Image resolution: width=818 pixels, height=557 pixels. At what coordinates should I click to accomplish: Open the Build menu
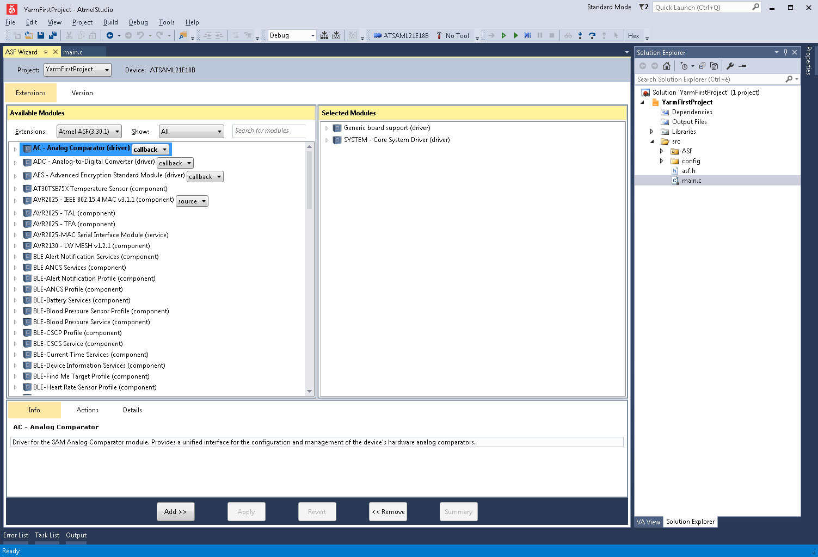click(x=110, y=22)
